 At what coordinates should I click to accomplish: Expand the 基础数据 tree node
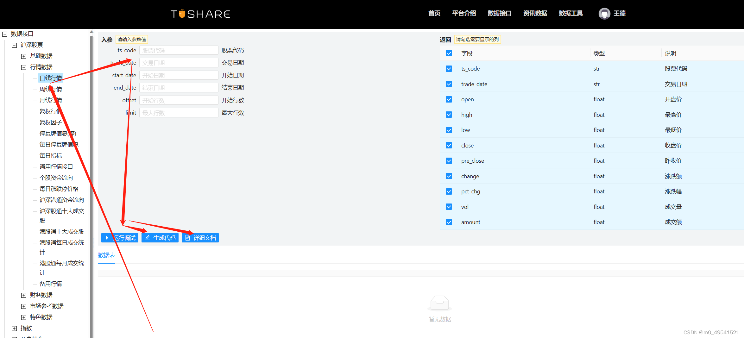tap(23, 56)
